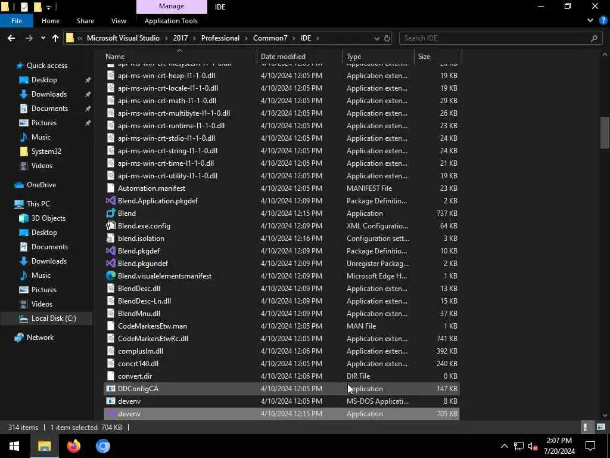The height and width of the screenshot is (458, 610).
Task: Click the Music note icon under Quick access
Action: pos(24,137)
